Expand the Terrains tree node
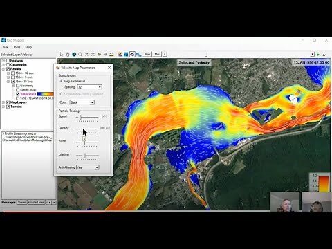The height and width of the screenshot is (249, 332). click(3, 107)
